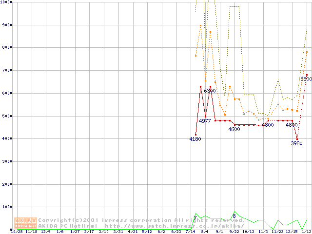Select the 12/15 x-axis date

click(292, 232)
